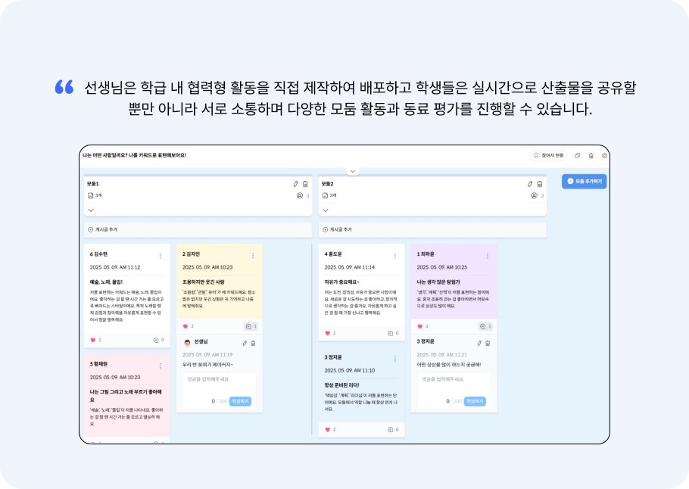Edit 선생님's comment with the pencil icon
The image size is (689, 489).
[245, 343]
